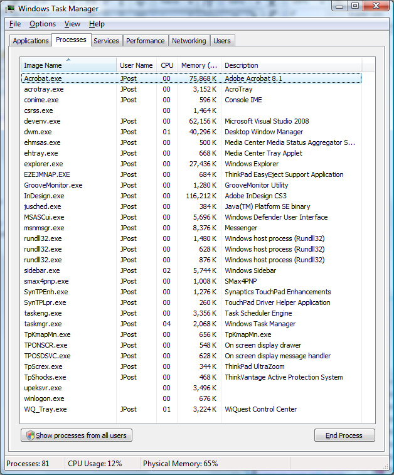Open the Help menu
The height and width of the screenshot is (475, 394).
[97, 24]
